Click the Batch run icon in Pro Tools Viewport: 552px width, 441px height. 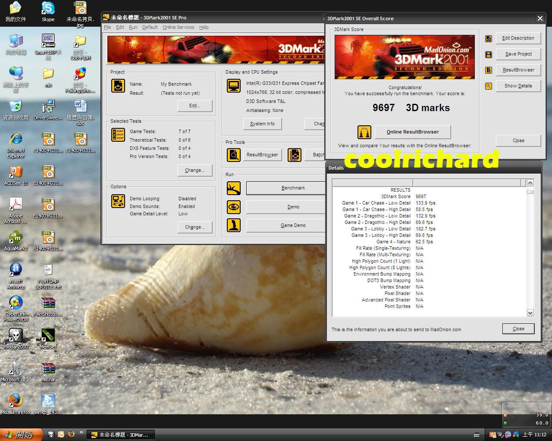[295, 155]
